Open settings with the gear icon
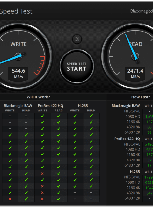The image size is (153, 207). point(77,39)
